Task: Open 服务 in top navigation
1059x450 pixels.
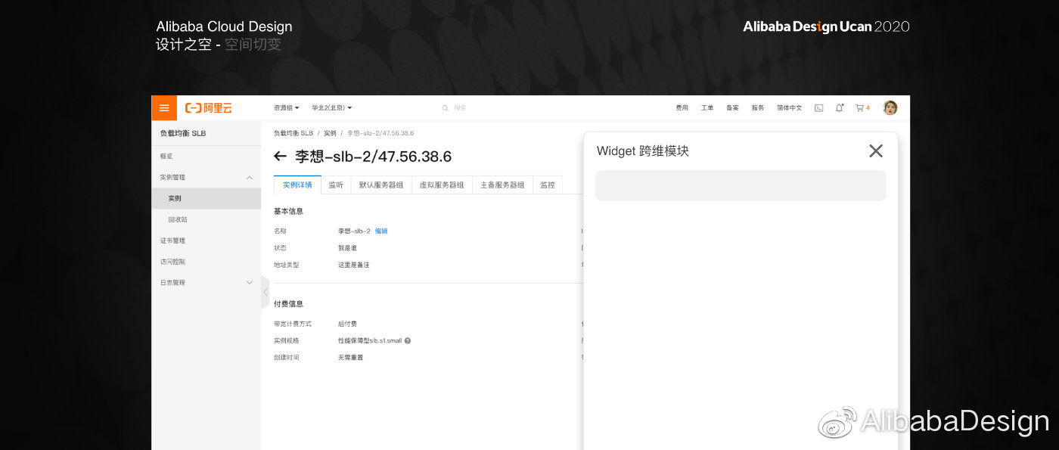Action: [x=758, y=108]
